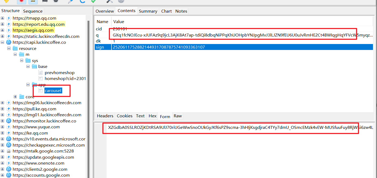The height and width of the screenshot is (178, 377).
Task: Click the file icon beside prevhomeshop
Action: tap(41, 72)
